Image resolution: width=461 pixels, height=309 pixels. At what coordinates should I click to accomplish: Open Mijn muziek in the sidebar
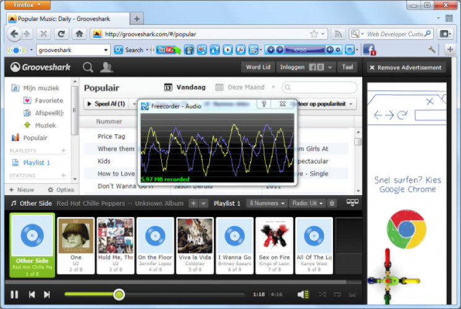click(35, 88)
